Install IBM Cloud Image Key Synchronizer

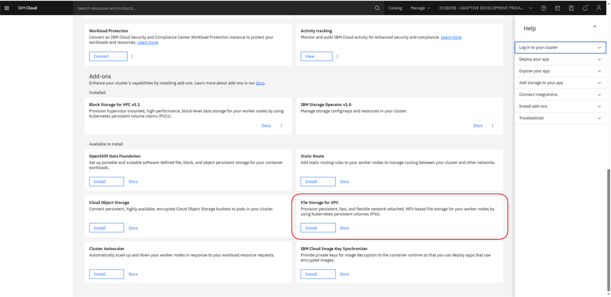[318, 274]
